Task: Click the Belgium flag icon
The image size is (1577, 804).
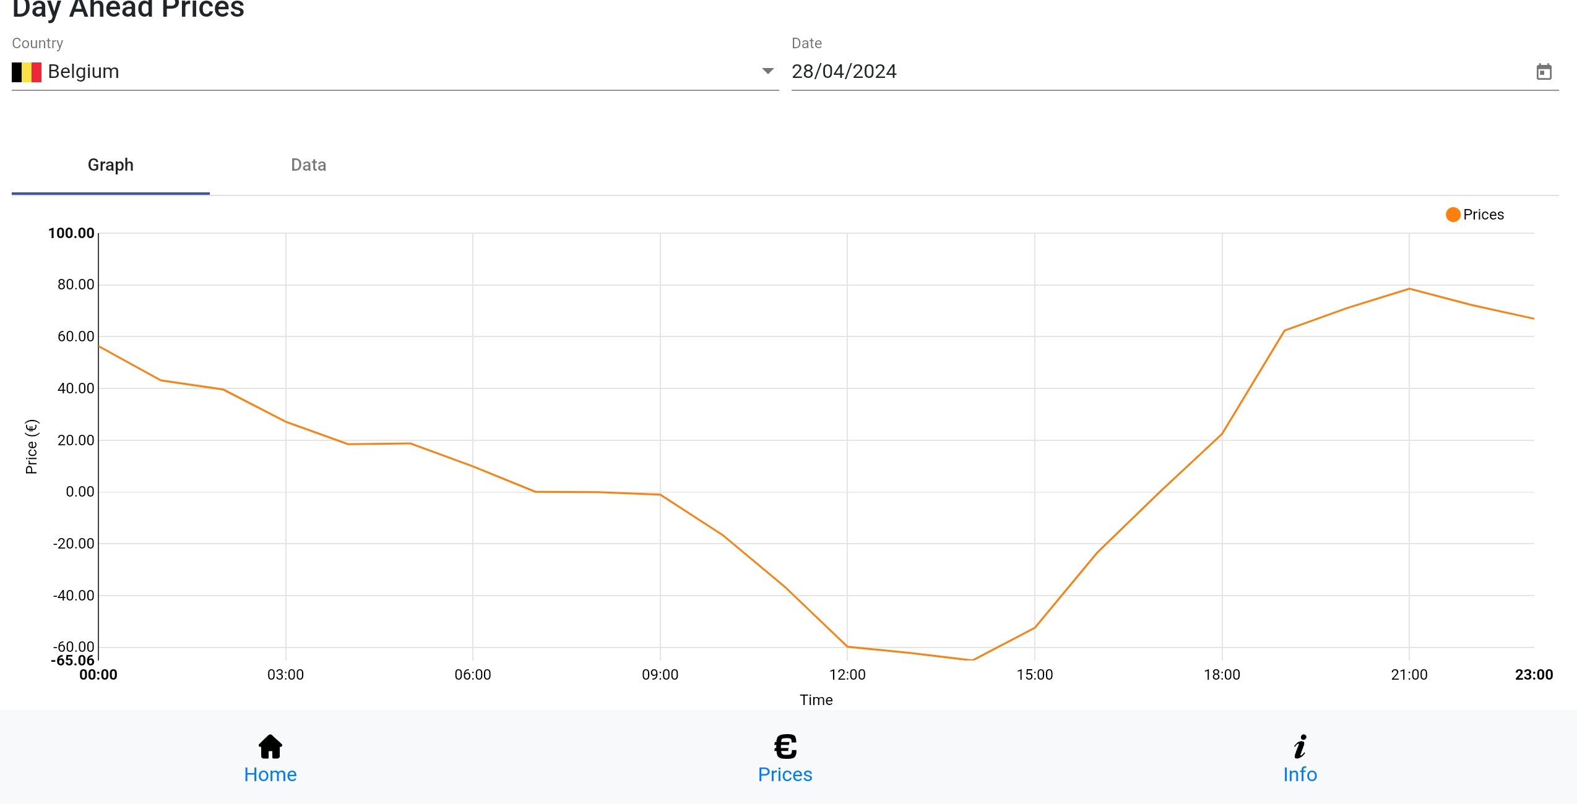Action: pyautogui.click(x=27, y=72)
